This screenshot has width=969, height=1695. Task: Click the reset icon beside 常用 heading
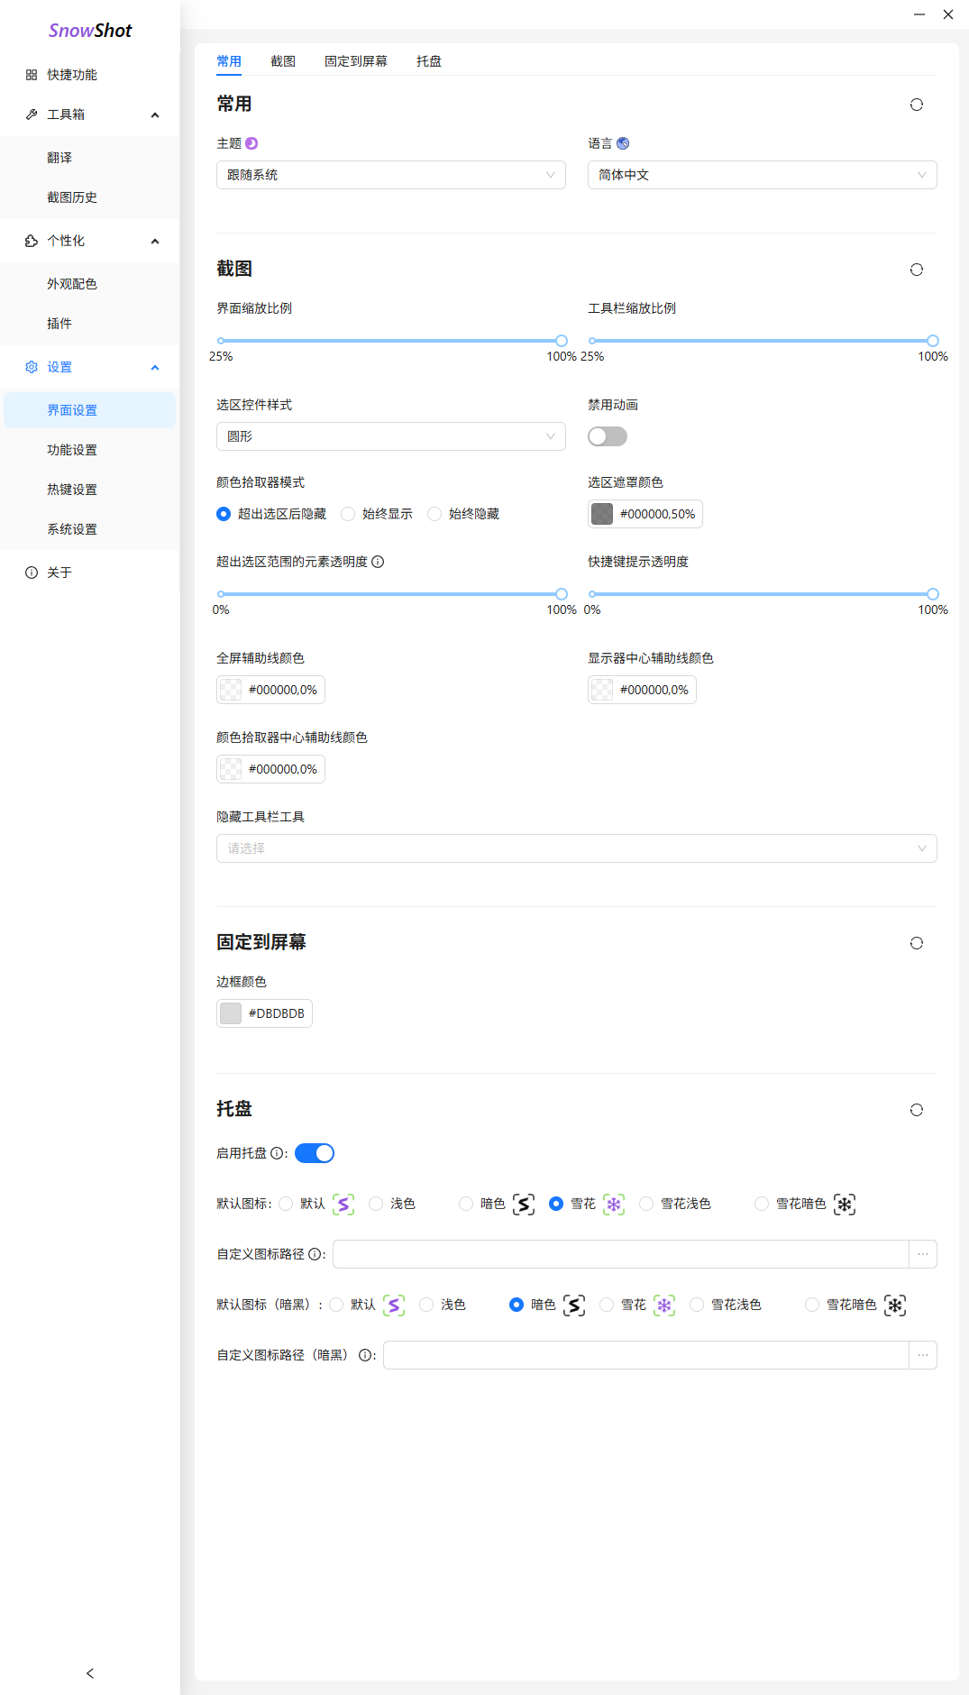tap(916, 105)
